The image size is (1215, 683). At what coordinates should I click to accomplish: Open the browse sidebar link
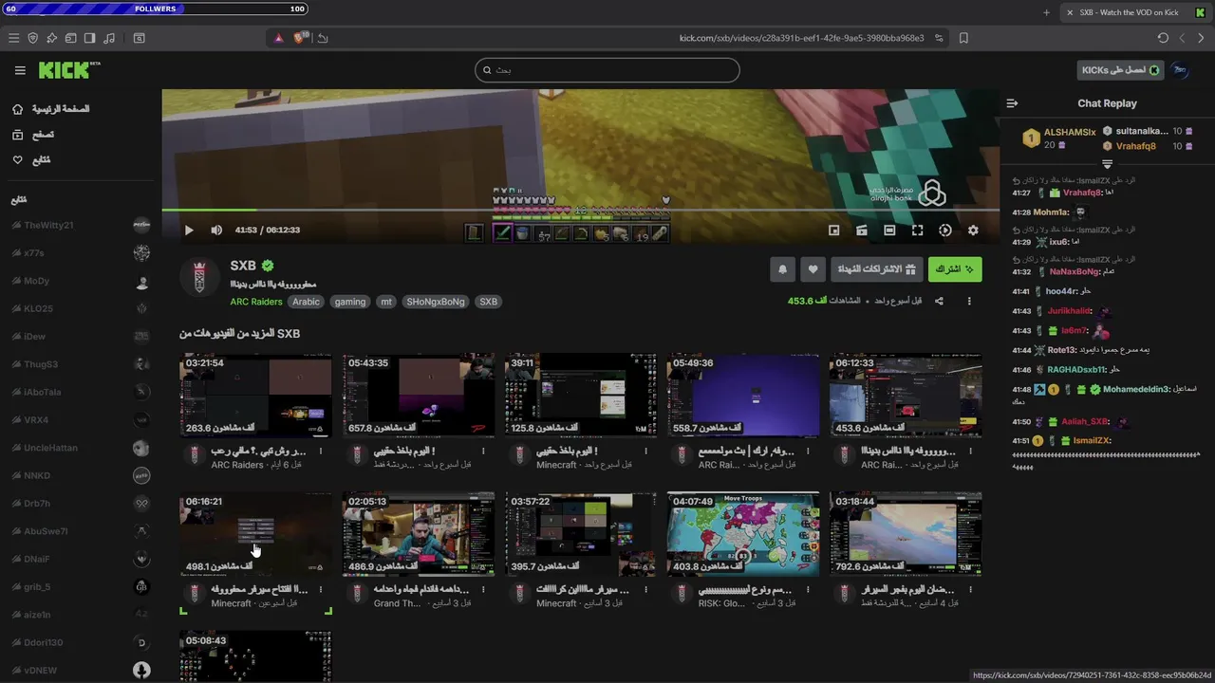33,135
